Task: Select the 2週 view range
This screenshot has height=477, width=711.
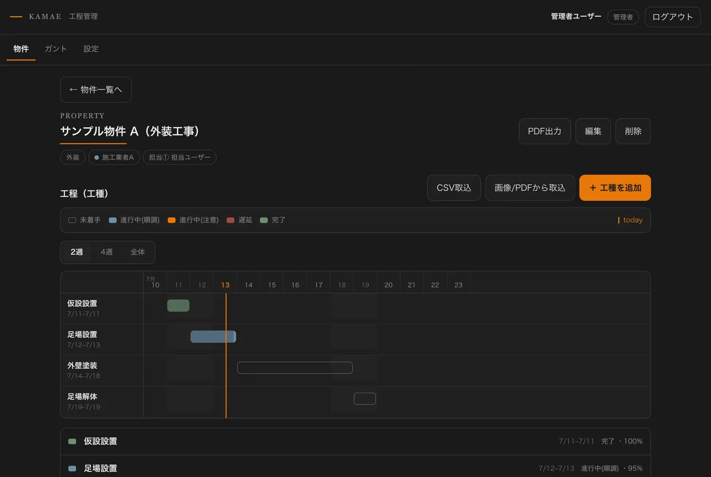Action: [x=77, y=252]
